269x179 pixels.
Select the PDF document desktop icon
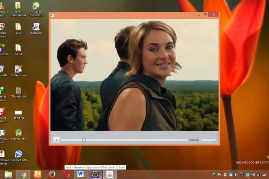[x=4, y=158]
